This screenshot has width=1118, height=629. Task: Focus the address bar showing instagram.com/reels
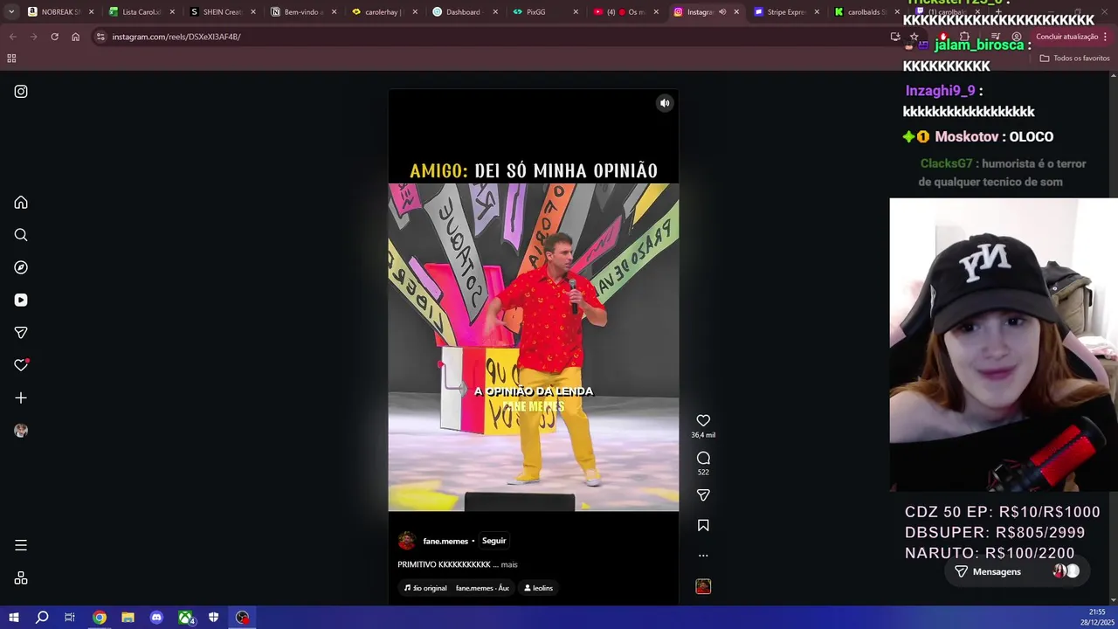(x=489, y=37)
